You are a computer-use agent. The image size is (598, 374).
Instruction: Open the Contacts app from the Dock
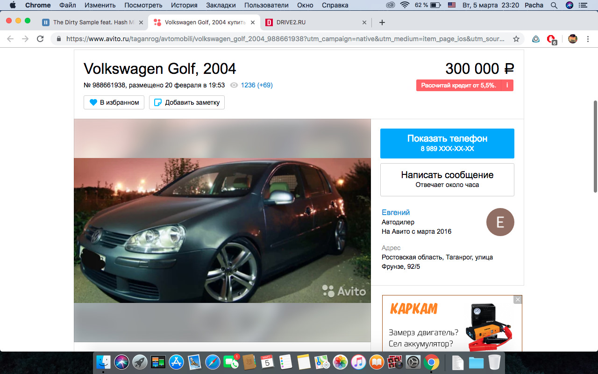point(249,362)
